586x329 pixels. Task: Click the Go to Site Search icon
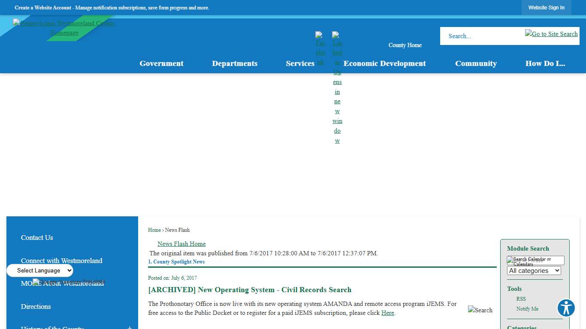pyautogui.click(x=551, y=34)
